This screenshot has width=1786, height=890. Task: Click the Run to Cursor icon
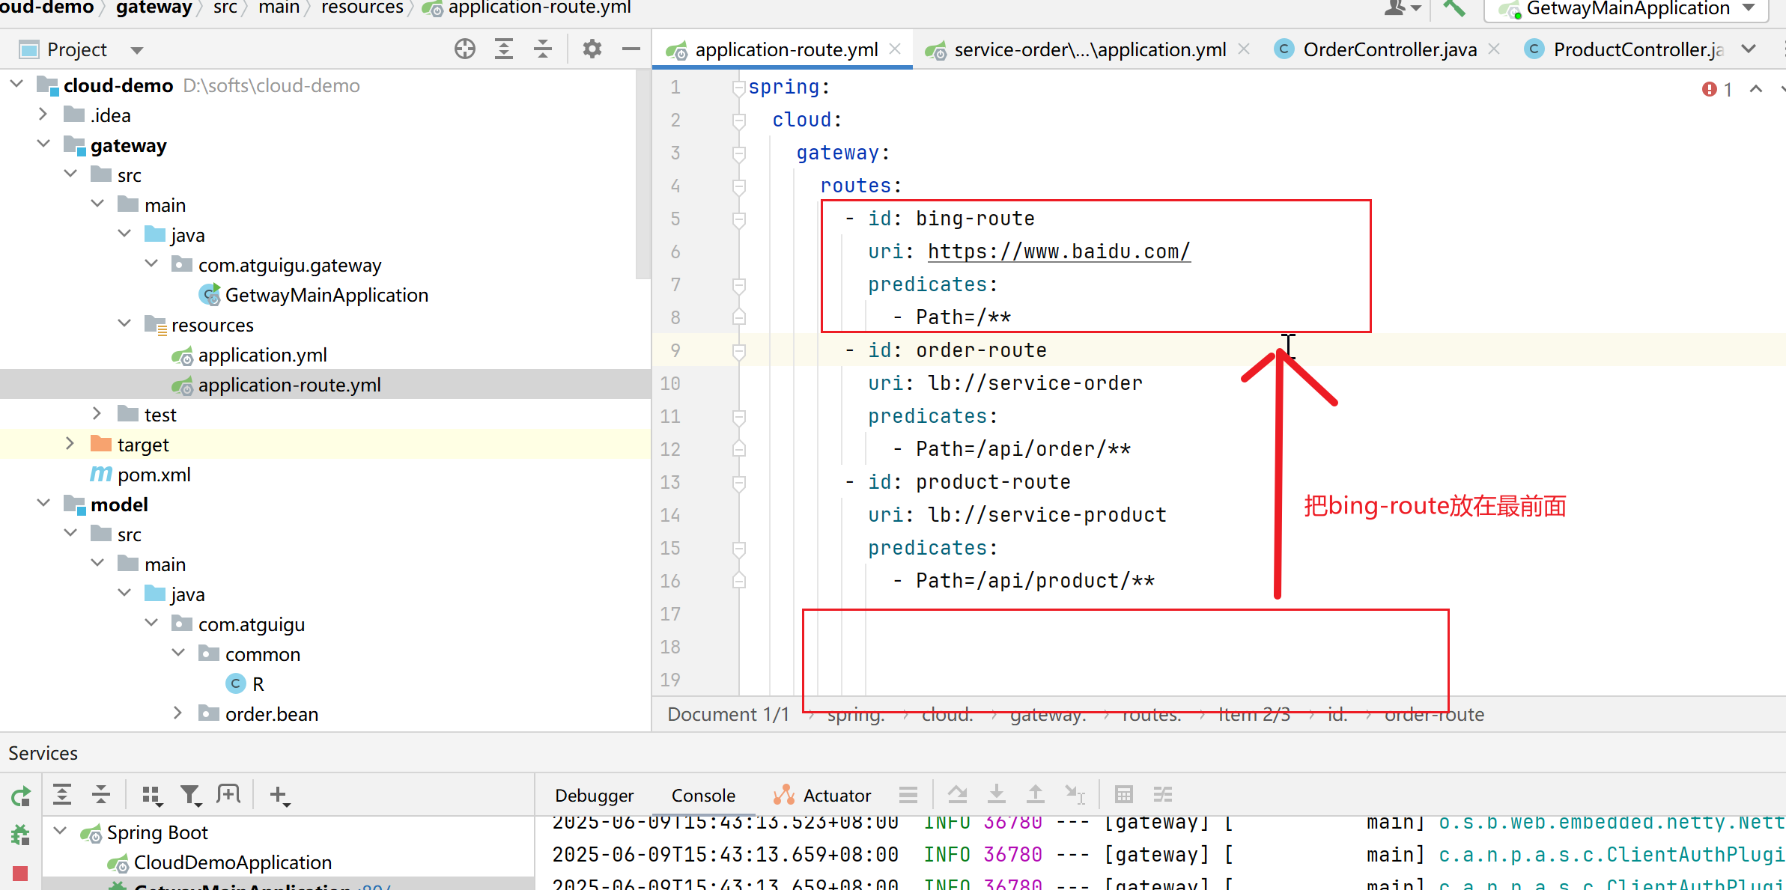1075,795
